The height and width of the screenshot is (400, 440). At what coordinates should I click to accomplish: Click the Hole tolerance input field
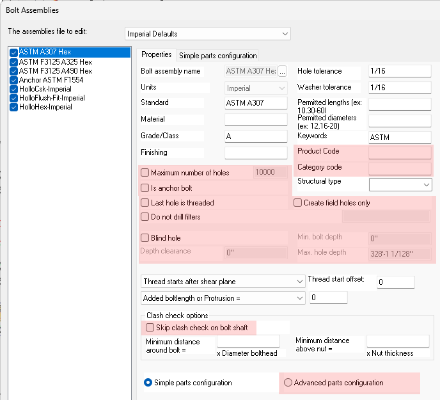pyautogui.click(x=400, y=71)
